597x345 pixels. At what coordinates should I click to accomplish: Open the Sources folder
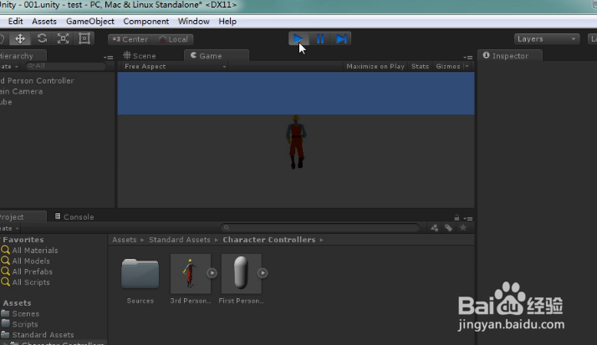tap(140, 274)
